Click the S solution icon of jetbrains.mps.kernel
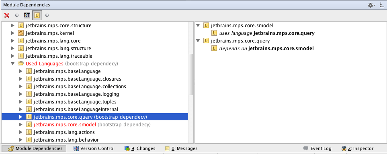 point(21,33)
